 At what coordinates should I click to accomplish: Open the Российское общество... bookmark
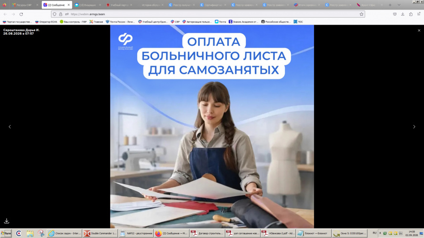pyautogui.click(x=276, y=21)
